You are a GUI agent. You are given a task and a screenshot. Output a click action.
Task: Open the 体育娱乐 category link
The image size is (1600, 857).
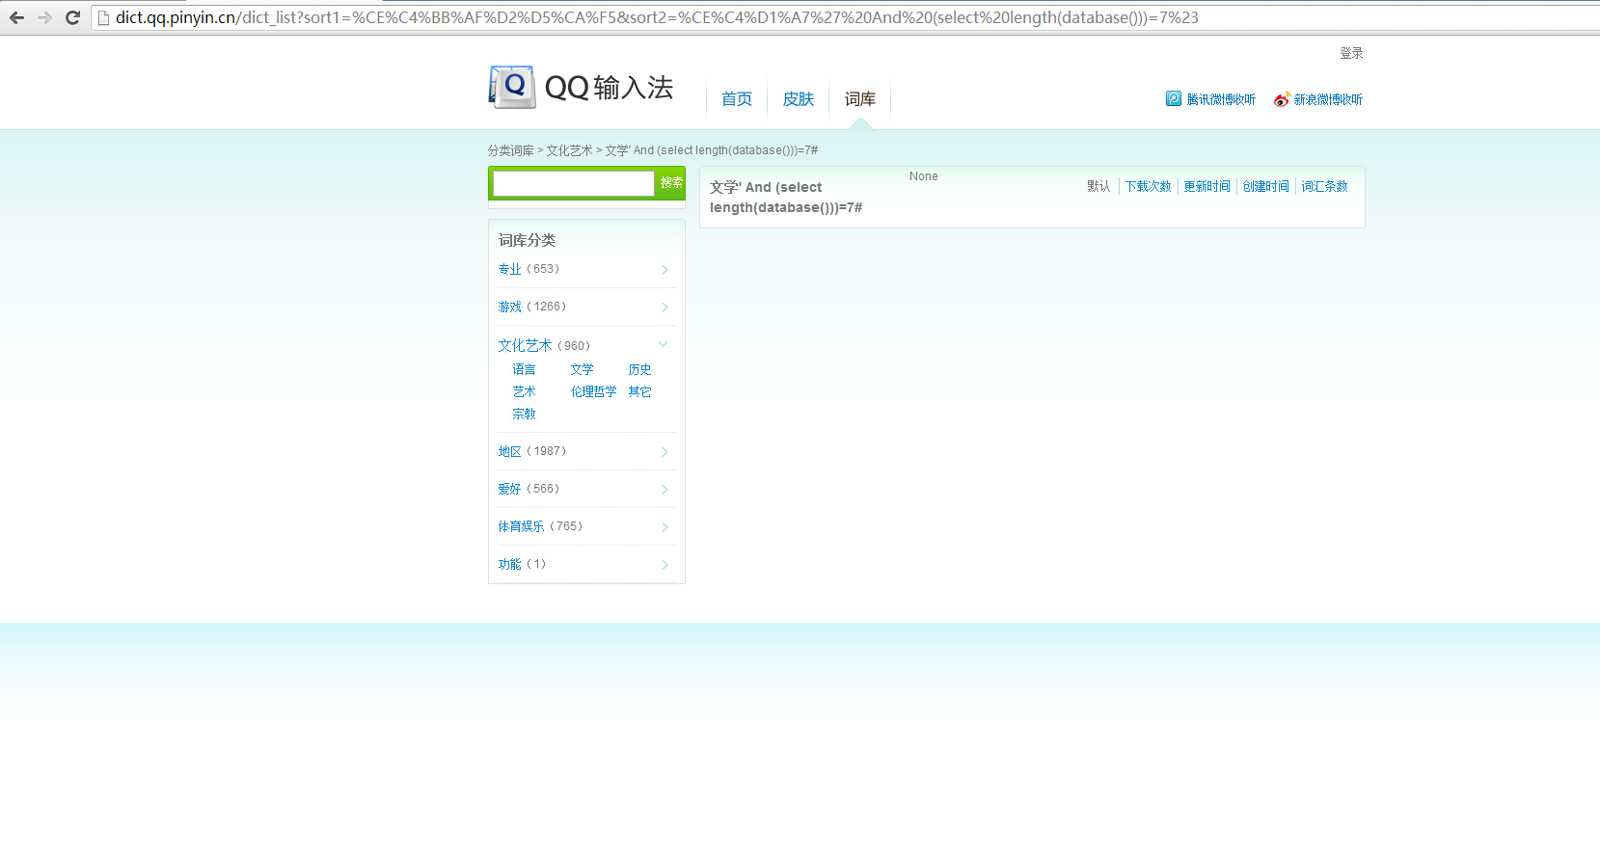(521, 526)
